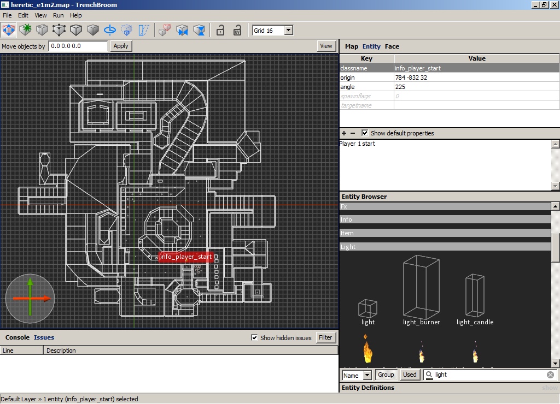Viewport: 560px width, 404px height.
Task: Click the Duplicate Objects toolbar icon
Action: [165, 30]
